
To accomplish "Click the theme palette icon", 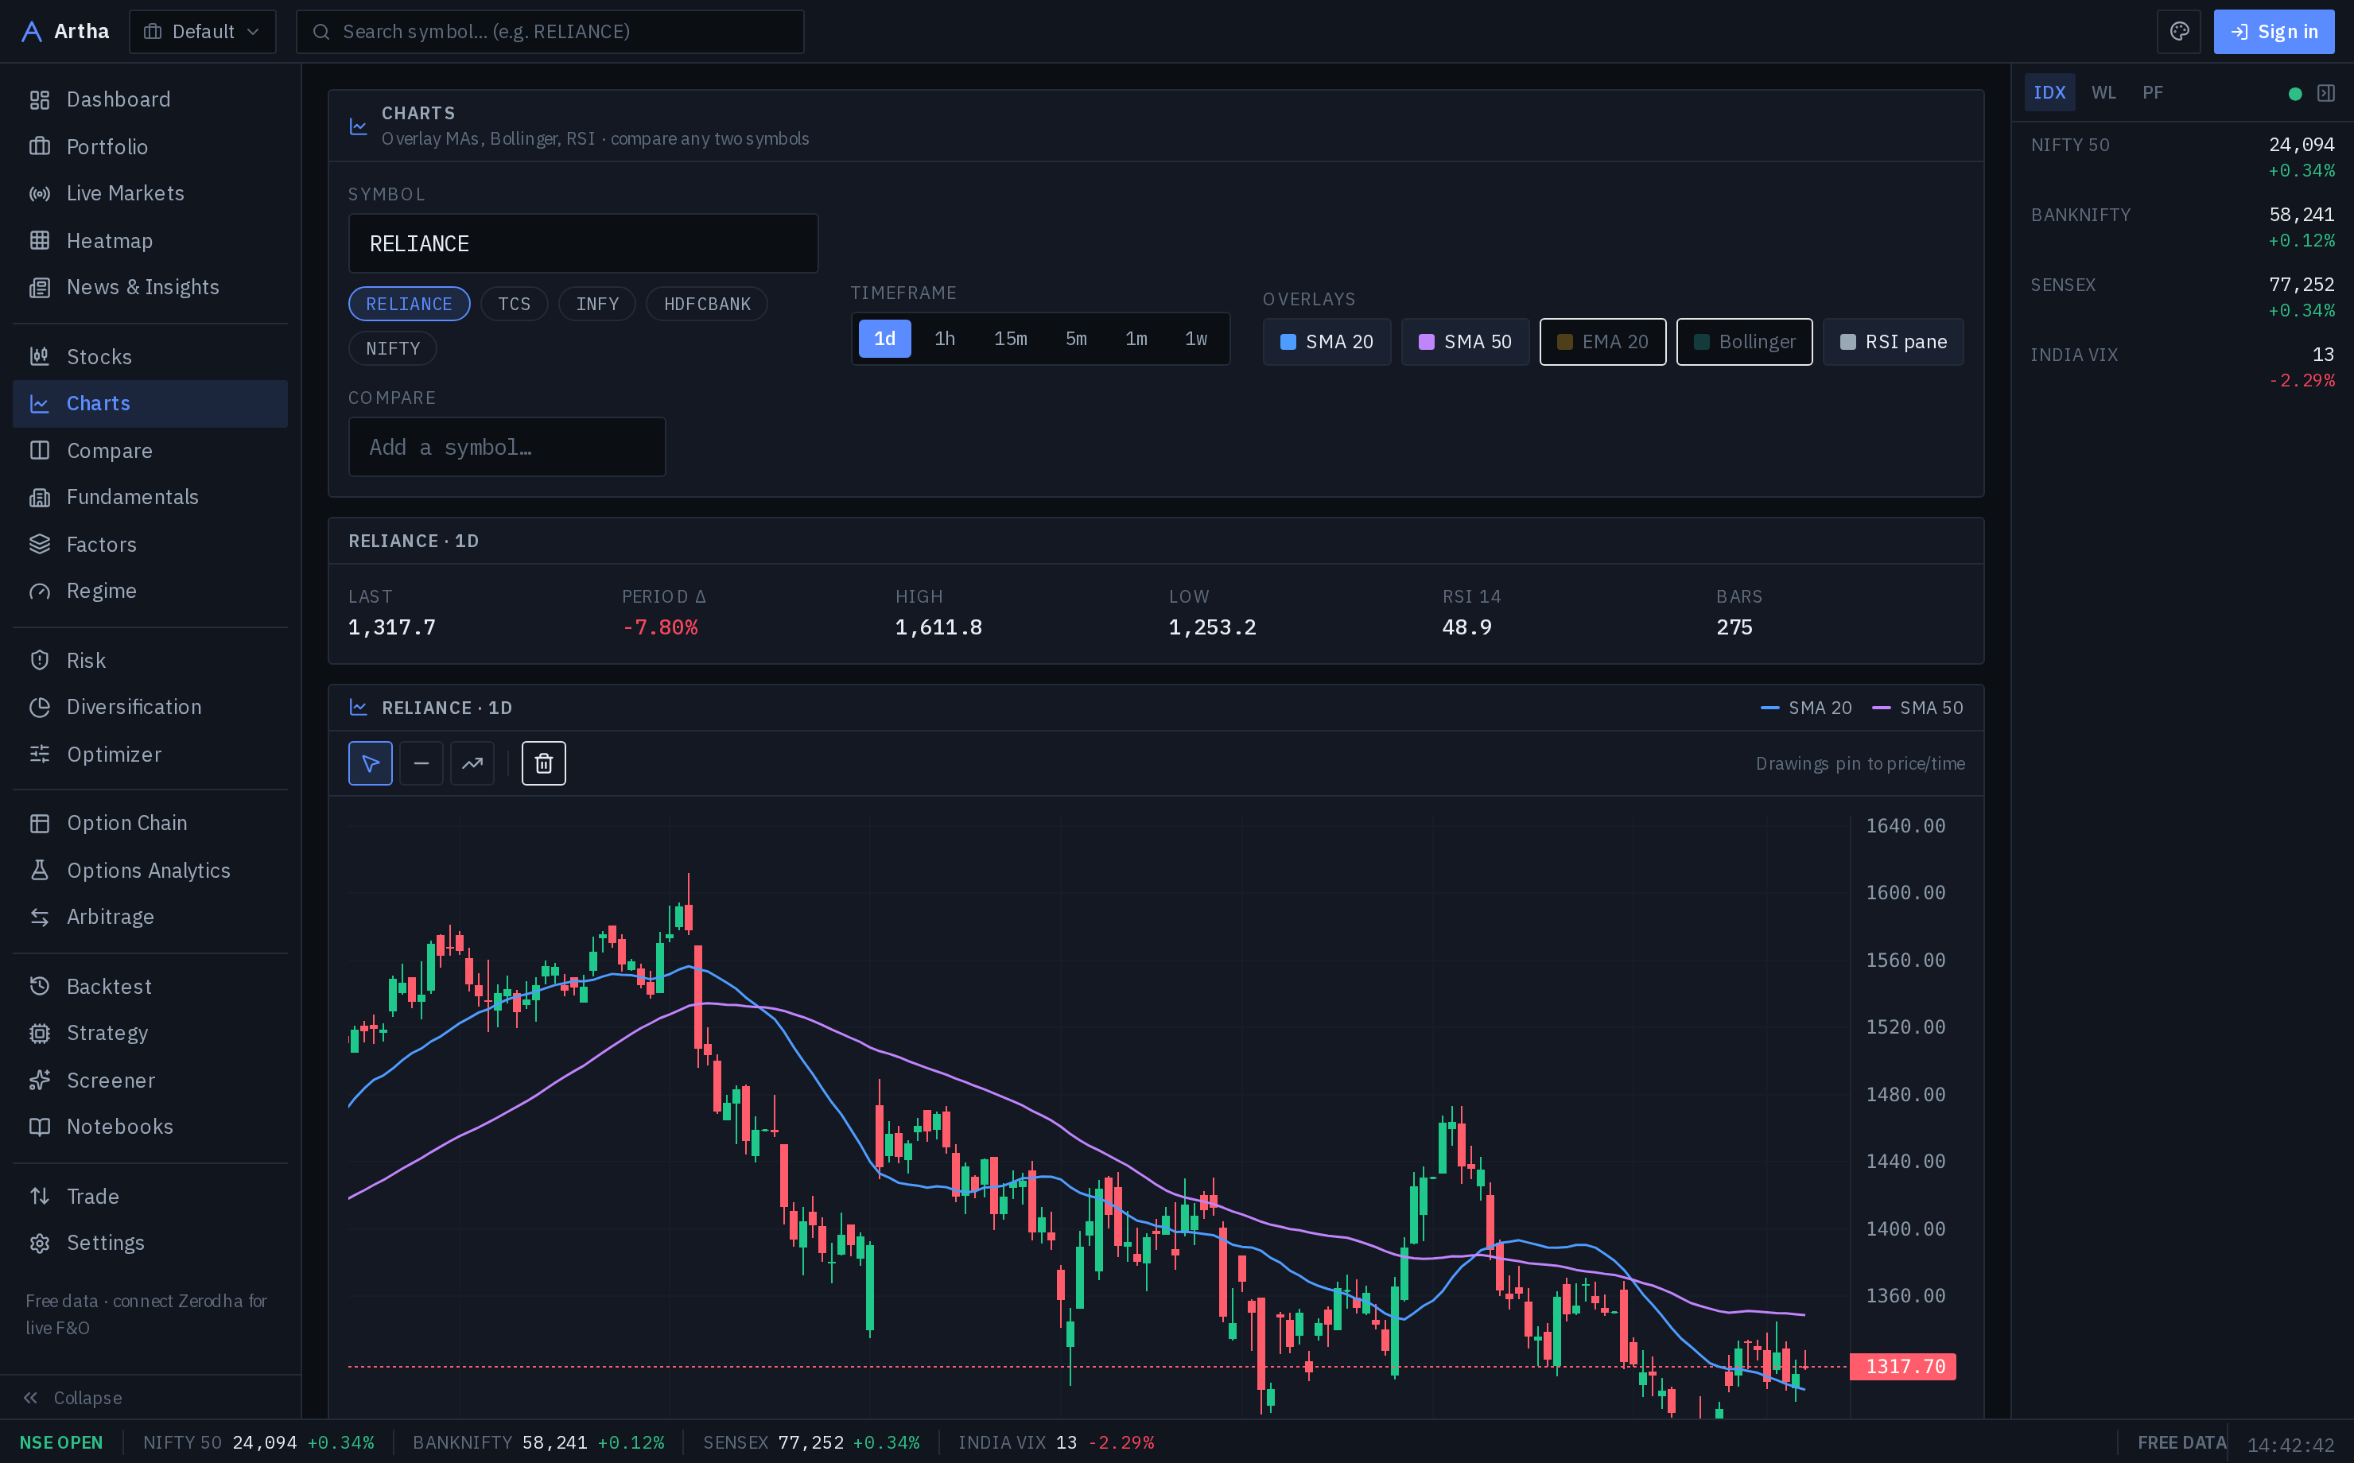I will pyautogui.click(x=2179, y=32).
